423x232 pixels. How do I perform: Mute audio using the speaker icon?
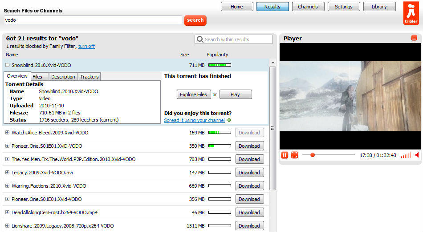pyautogui.click(x=417, y=155)
